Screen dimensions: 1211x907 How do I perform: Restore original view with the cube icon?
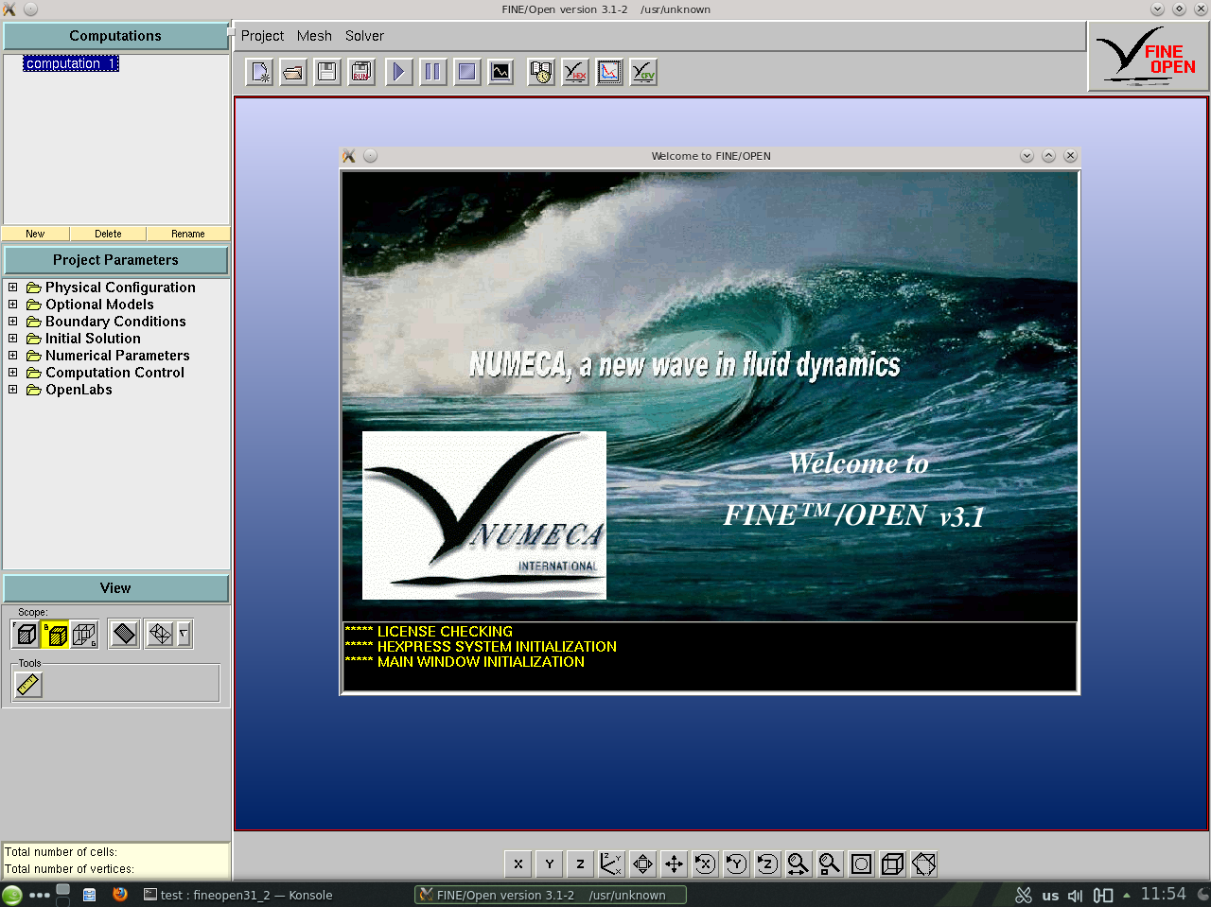pos(892,863)
